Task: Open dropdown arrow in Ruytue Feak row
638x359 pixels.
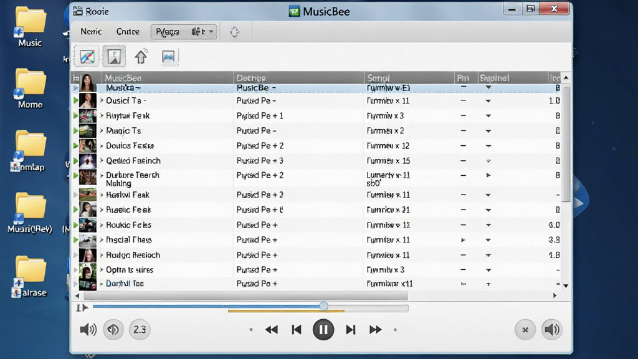Action: click(488, 116)
